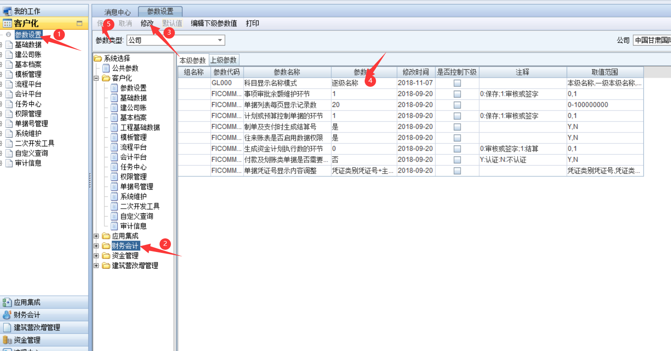The width and height of the screenshot is (671, 351).
Task: Click the 应用集成 icon in bottom navigation
Action: 7,302
